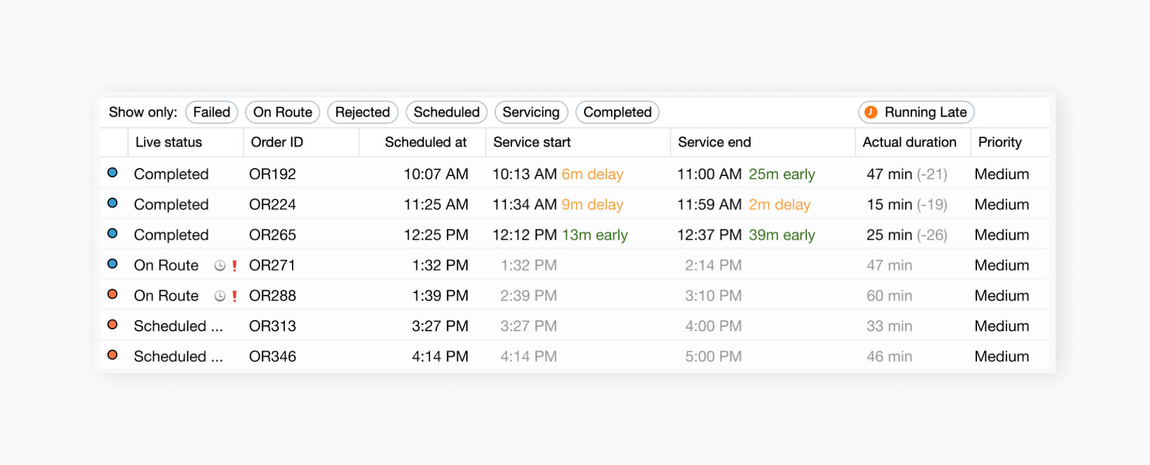
Task: Click the orange status dot for OR313
Action: pos(112,325)
